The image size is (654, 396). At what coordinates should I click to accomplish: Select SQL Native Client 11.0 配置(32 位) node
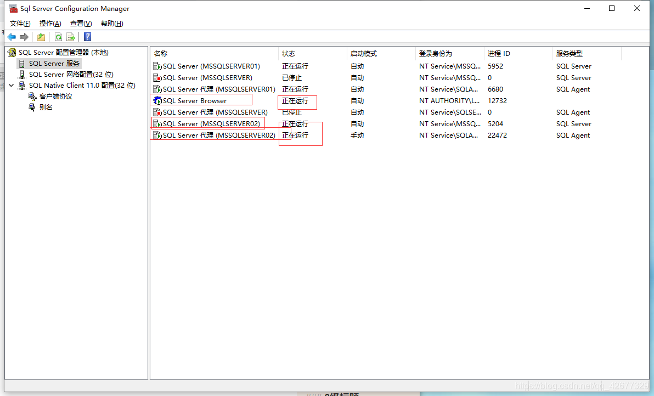coord(82,86)
